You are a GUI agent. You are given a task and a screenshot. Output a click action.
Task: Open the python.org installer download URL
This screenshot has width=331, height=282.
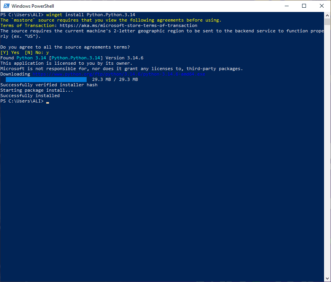pos(119,74)
